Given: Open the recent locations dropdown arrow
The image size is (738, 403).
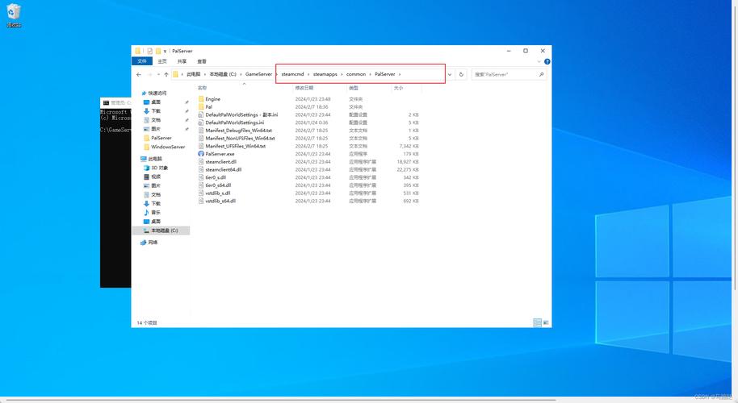Looking at the screenshot, I should coord(158,74).
